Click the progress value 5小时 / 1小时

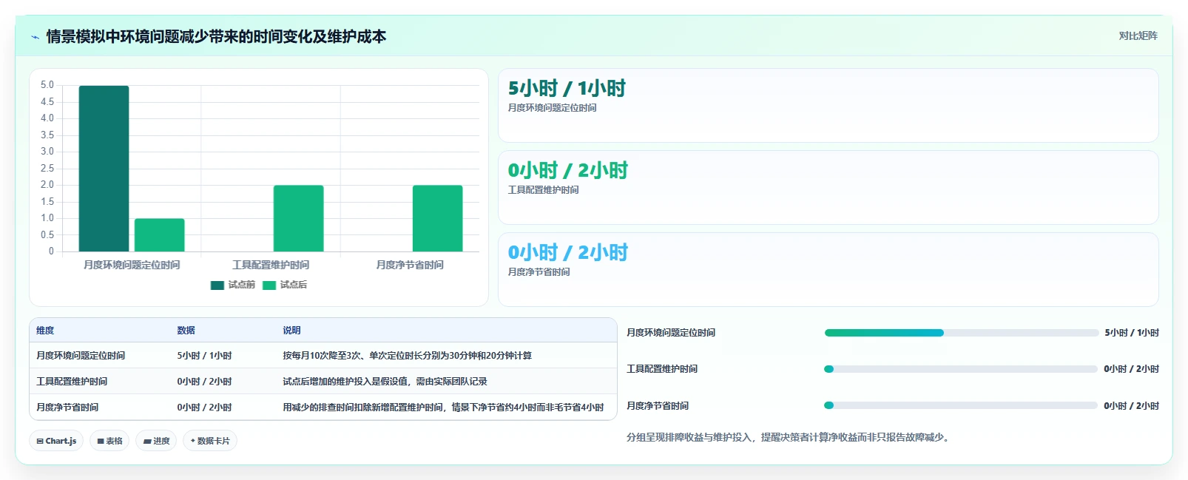pyautogui.click(x=1132, y=333)
